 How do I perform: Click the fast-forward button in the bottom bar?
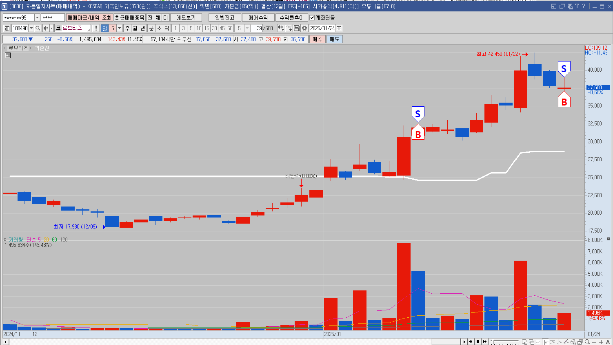coord(484,342)
